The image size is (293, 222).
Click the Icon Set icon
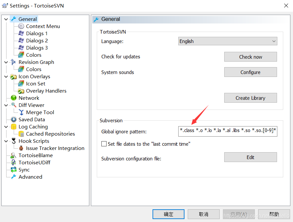coord(21,83)
